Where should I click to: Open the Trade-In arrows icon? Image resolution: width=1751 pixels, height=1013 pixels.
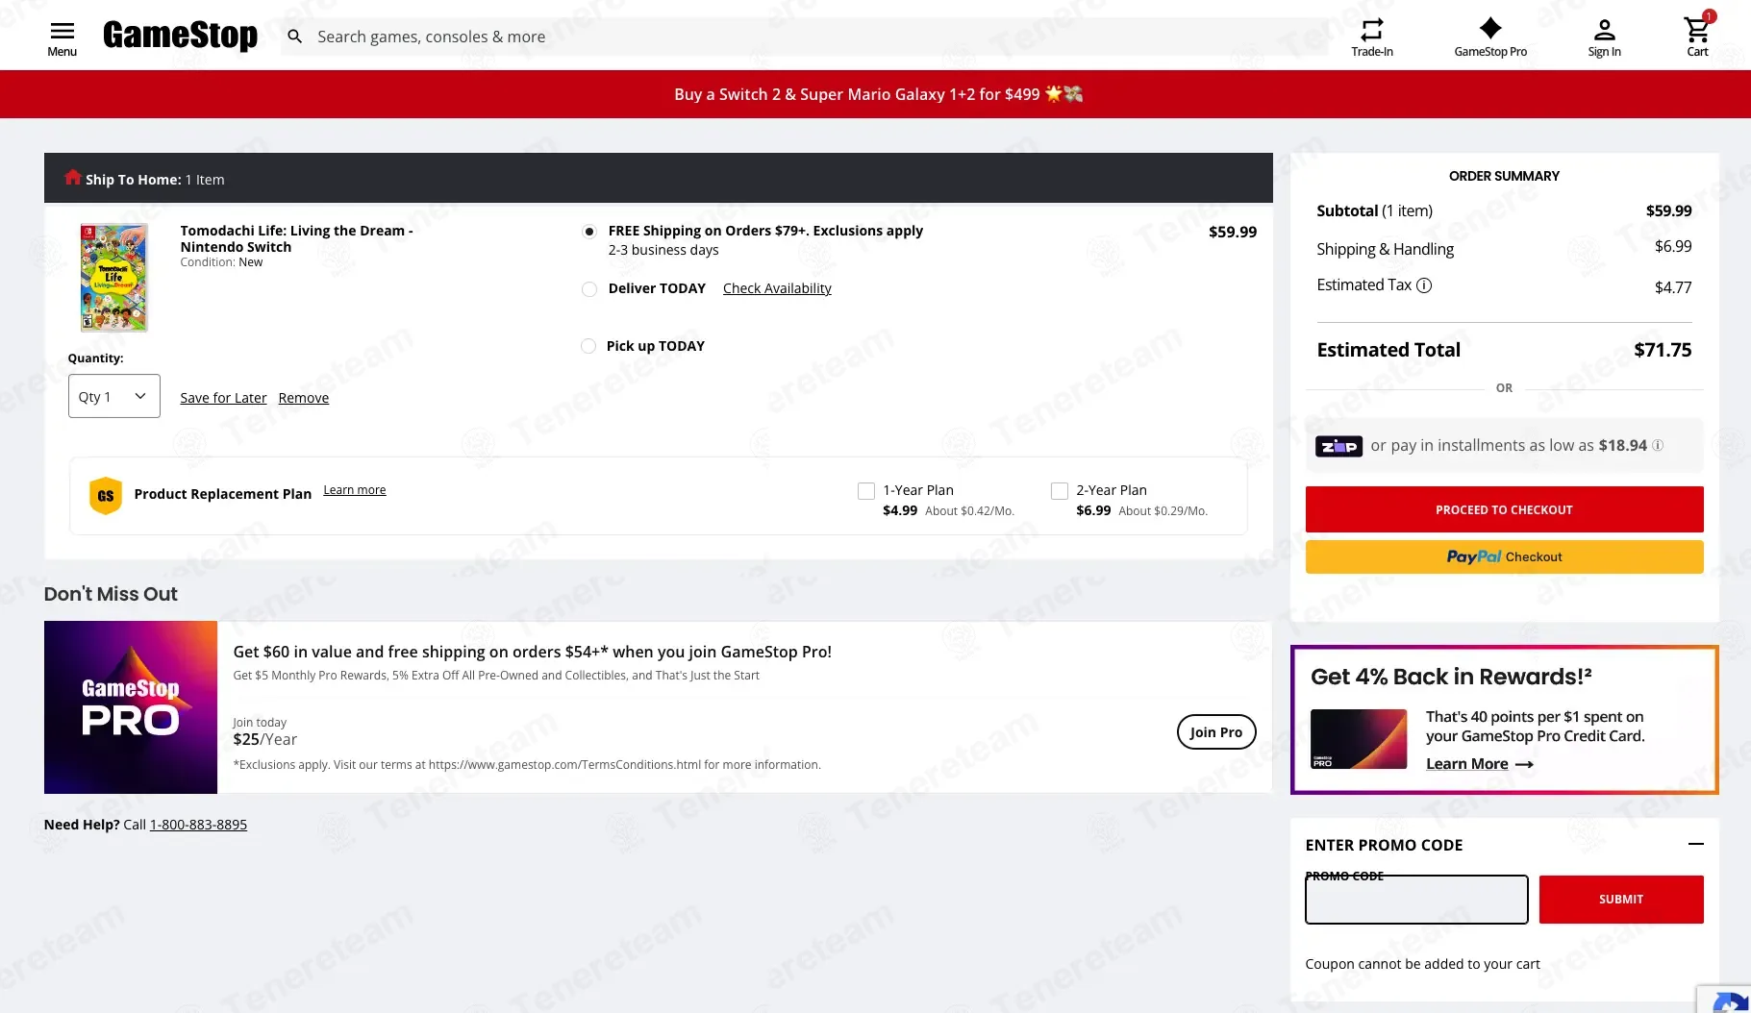coord(1372,29)
